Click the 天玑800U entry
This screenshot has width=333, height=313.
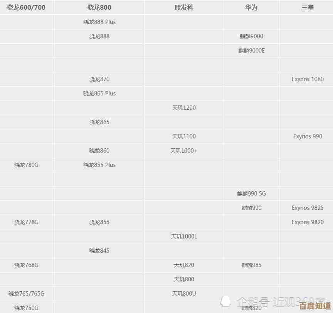point(184,294)
